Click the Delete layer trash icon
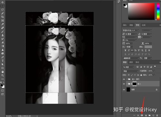161x117 pixels. pyautogui.click(x=157, y=115)
